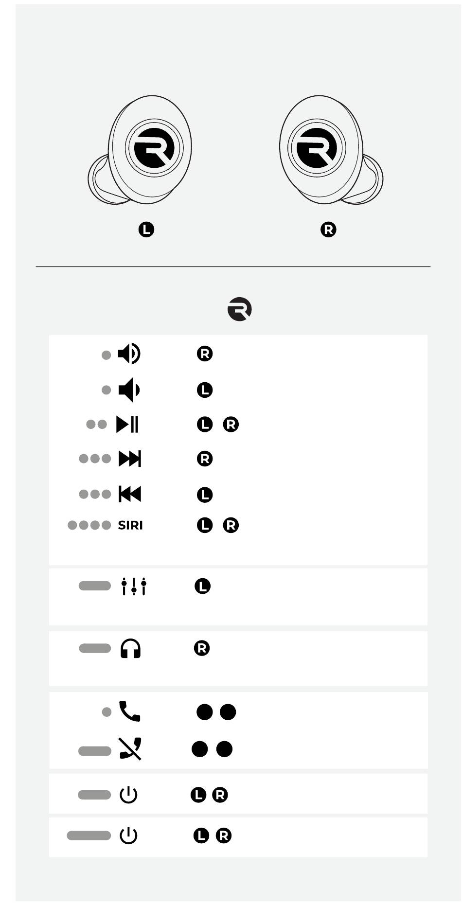Viewport: 462px width, 906px height.
Task: Click the skip forward track icon
Action: point(130,459)
